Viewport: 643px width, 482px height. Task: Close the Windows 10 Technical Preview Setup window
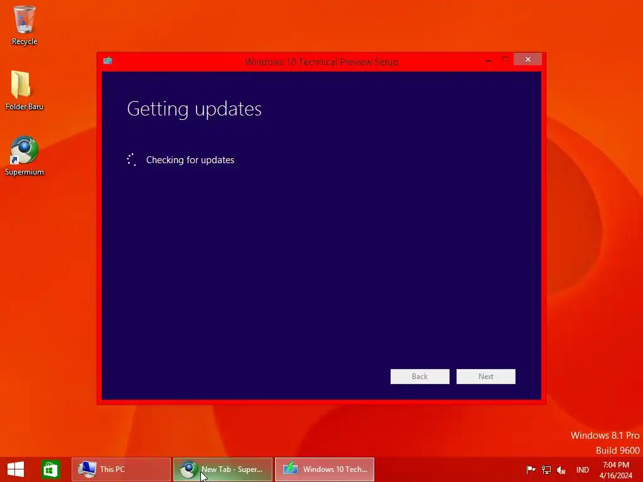(527, 60)
